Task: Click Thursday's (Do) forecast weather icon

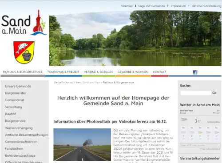Action: click(x=200, y=132)
